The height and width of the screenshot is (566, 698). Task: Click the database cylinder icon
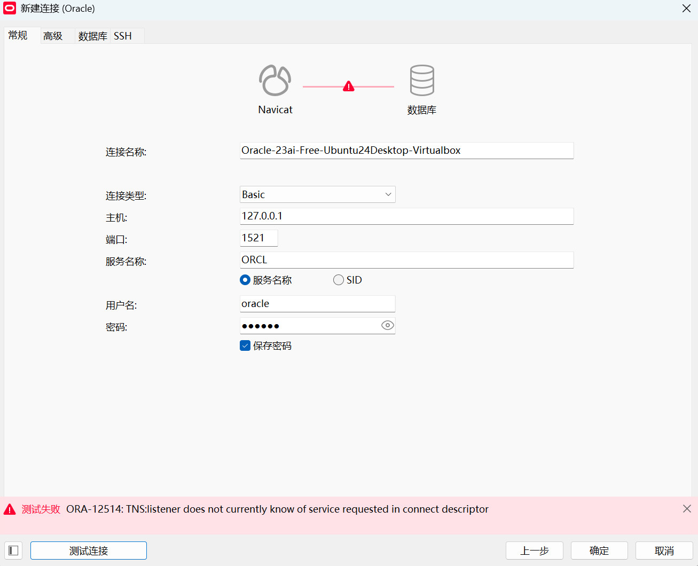click(422, 81)
